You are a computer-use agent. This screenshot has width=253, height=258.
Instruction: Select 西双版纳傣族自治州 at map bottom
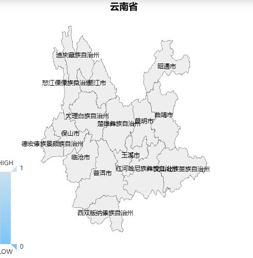(x=105, y=213)
